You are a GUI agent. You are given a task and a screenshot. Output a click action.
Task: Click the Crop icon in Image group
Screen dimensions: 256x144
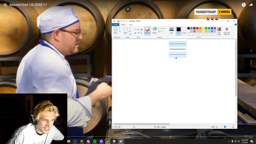click(x=130, y=28)
